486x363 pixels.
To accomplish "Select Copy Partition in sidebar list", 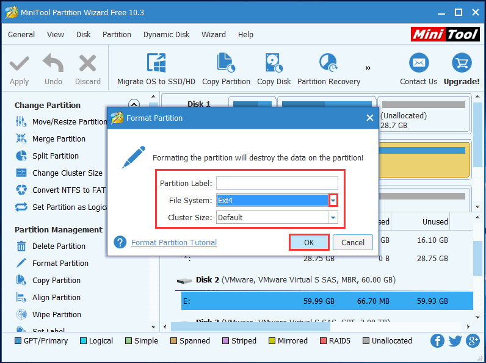I will pos(48,280).
